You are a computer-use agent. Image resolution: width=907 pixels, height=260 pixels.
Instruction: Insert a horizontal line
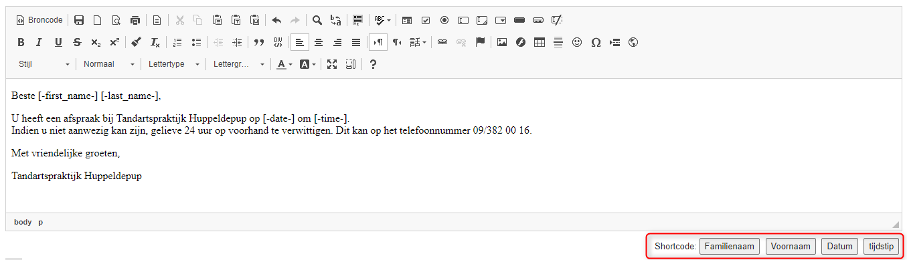558,42
